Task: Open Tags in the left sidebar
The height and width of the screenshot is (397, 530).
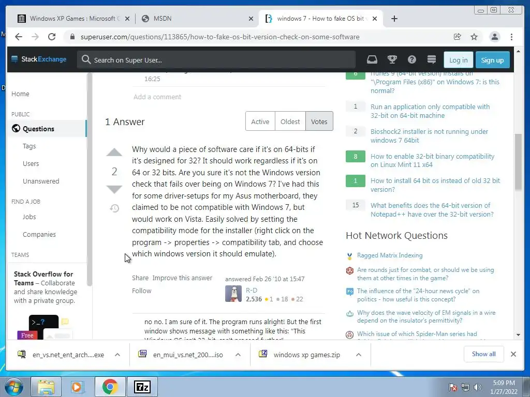Action: [x=29, y=146]
